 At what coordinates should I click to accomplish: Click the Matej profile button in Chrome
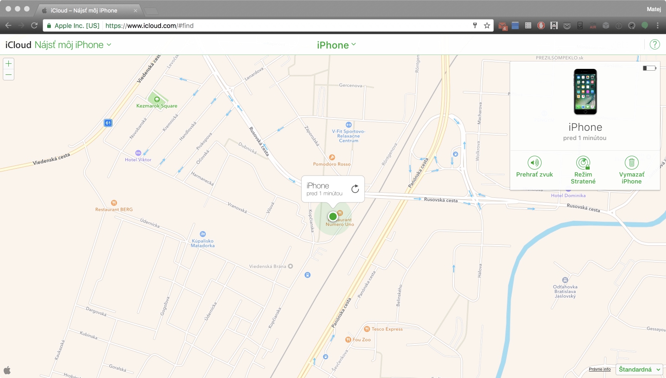click(x=654, y=9)
